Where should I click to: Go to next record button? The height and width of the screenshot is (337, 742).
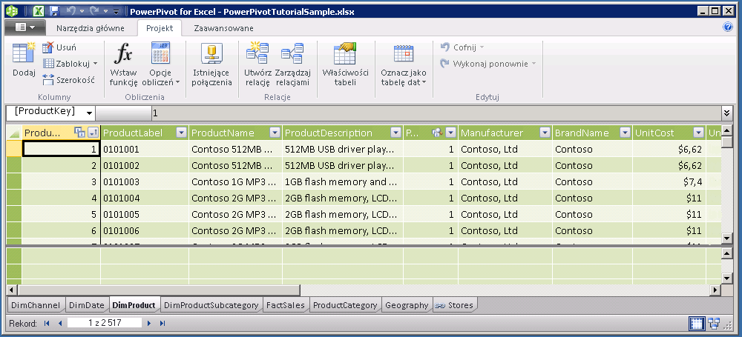click(148, 323)
